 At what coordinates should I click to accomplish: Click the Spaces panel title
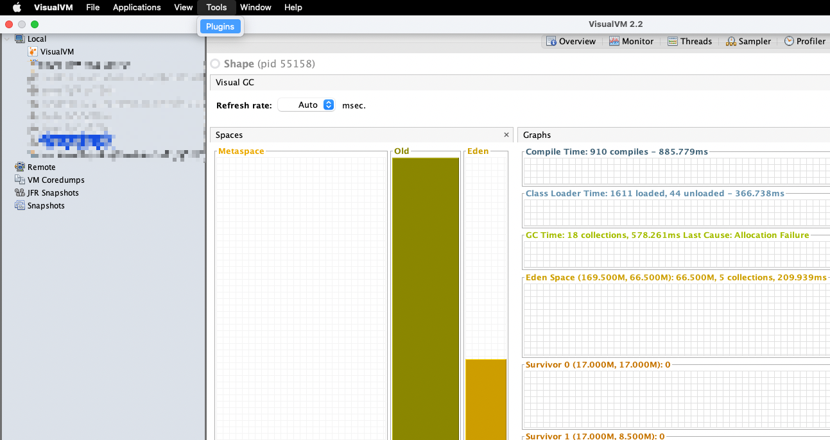click(x=229, y=135)
